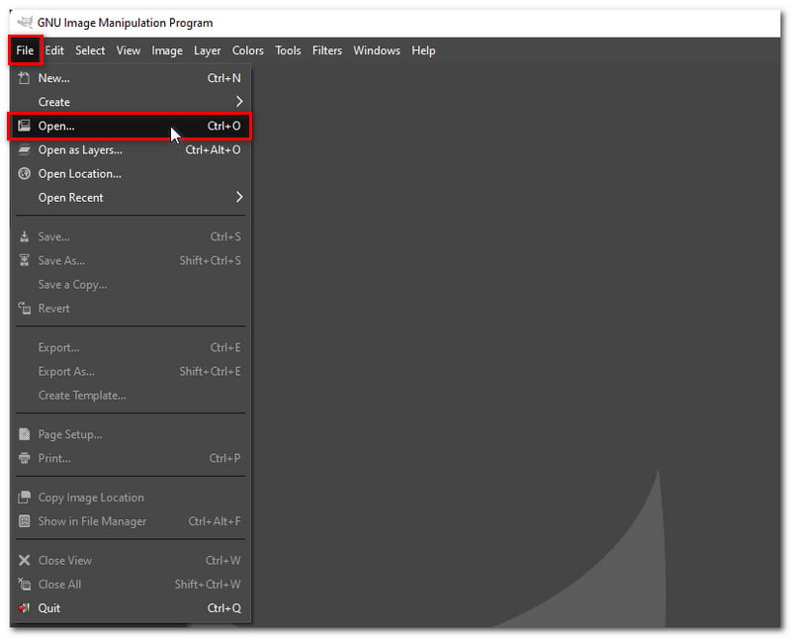
Task: Open the View menu
Action: tap(129, 50)
